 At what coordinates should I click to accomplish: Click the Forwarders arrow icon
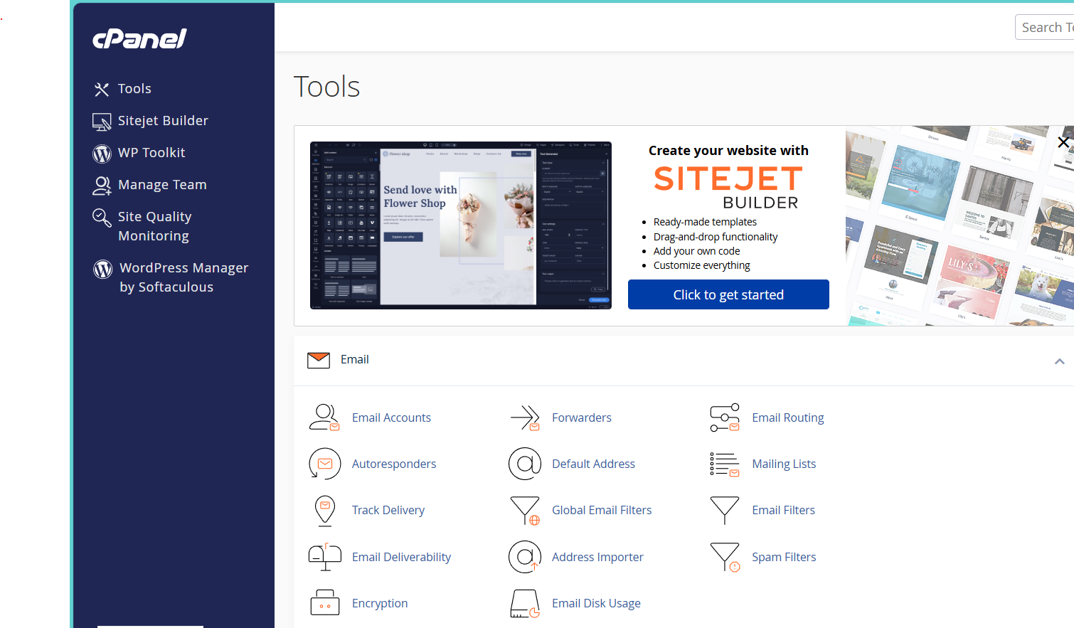(525, 417)
